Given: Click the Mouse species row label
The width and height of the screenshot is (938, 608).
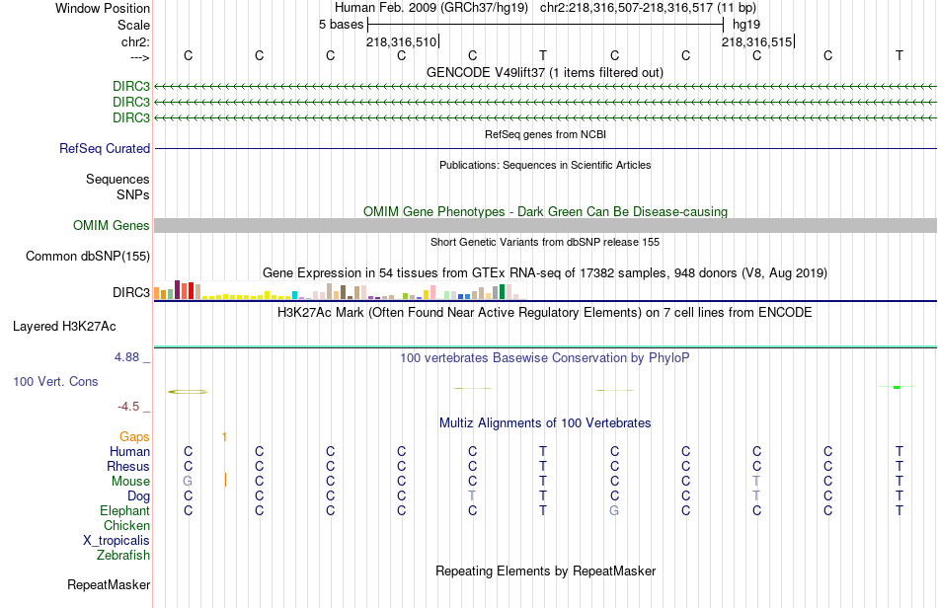Looking at the screenshot, I should (130, 482).
